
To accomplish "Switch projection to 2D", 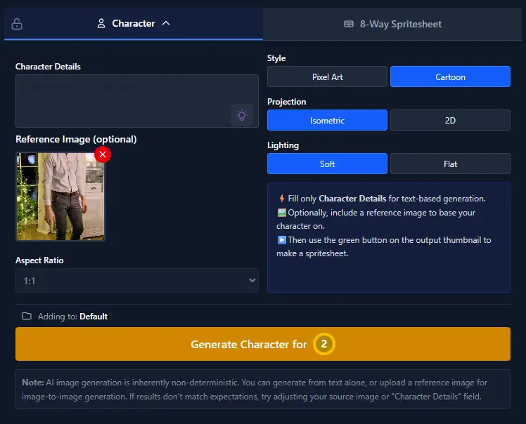I will point(450,121).
